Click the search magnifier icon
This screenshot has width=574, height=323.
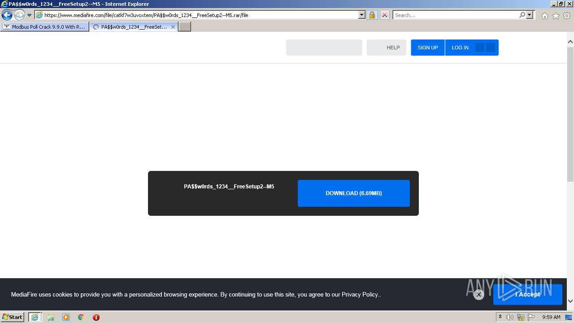pos(522,15)
